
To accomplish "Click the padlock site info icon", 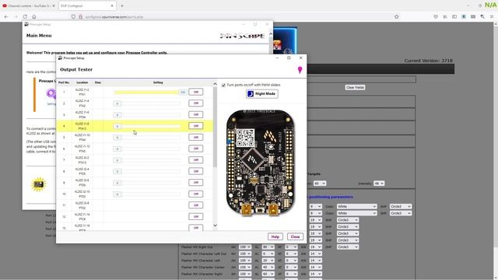I will [80, 17].
